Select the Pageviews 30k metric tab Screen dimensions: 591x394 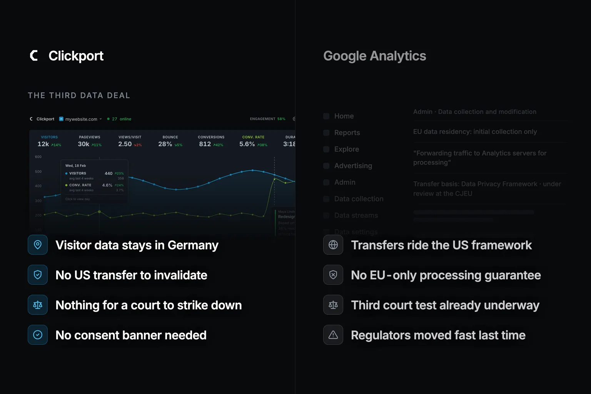(x=90, y=141)
